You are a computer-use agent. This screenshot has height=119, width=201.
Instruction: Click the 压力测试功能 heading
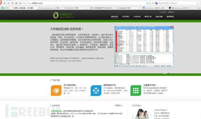click(x=70, y=85)
